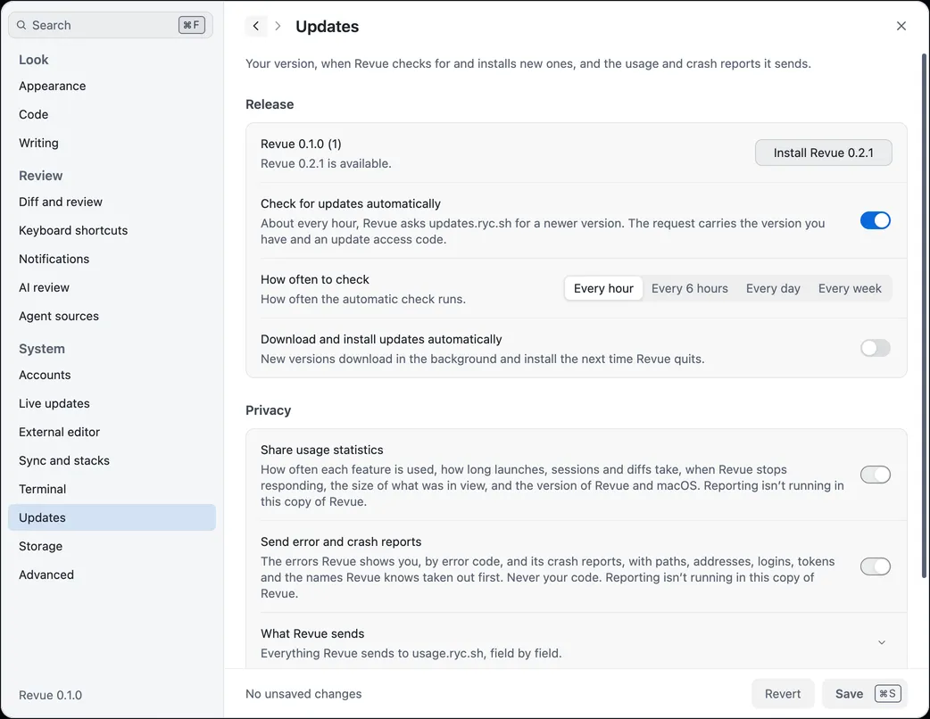Open Storage settings page
This screenshot has width=930, height=719.
(112, 546)
